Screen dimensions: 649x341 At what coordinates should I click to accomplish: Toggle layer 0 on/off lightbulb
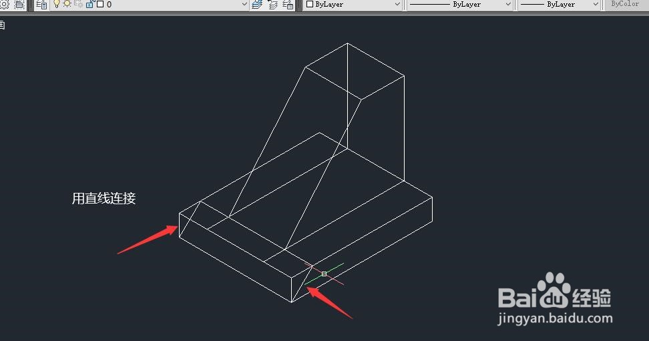57,4
